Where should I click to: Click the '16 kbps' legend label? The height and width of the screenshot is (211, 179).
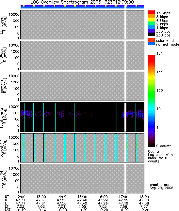pyautogui.click(x=163, y=13)
